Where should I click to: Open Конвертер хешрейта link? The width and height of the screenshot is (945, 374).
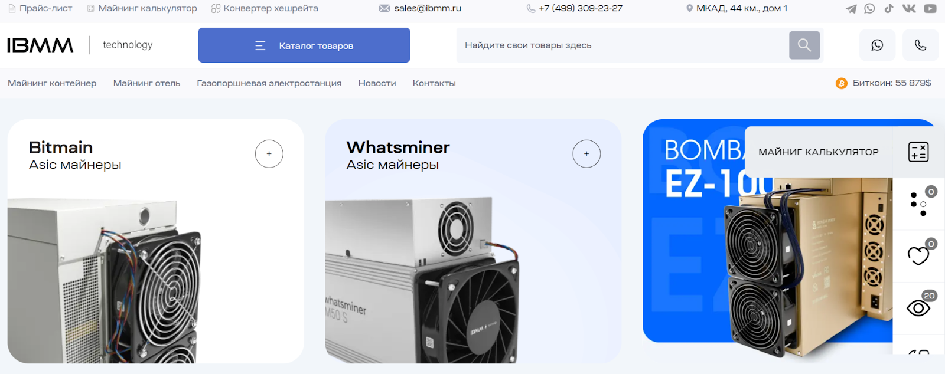(271, 8)
